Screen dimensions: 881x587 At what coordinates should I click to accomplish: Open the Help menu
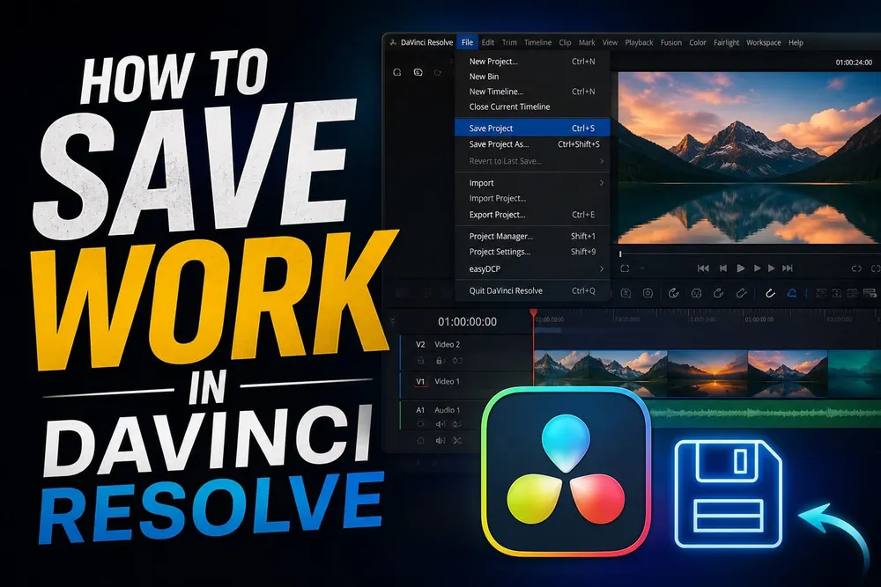tap(796, 42)
